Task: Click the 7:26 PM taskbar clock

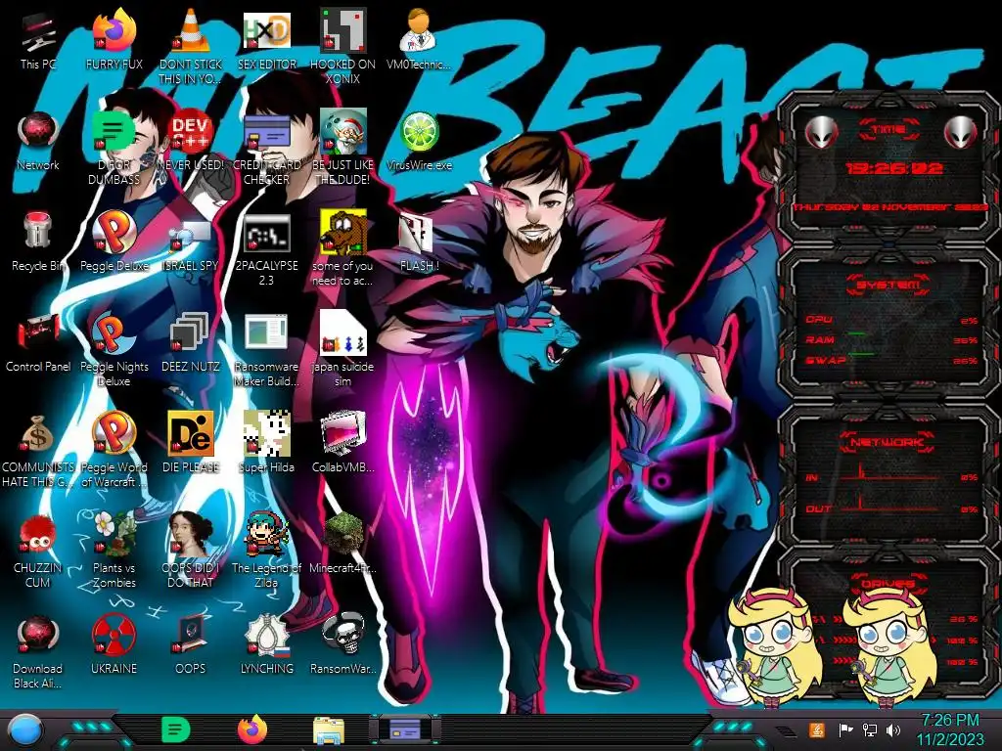Action: coord(950,729)
